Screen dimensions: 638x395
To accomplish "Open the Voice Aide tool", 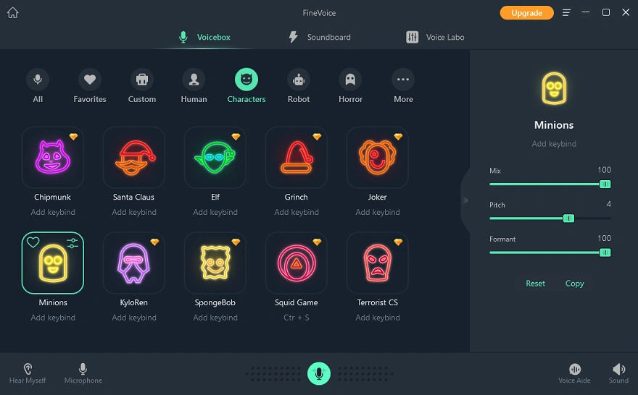I will 574,373.
